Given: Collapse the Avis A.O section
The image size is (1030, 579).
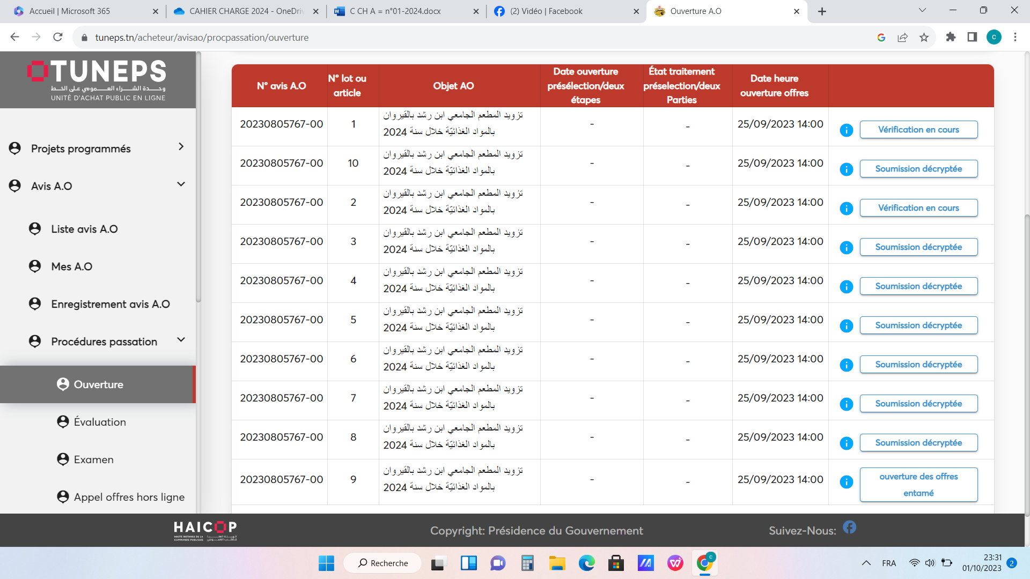Looking at the screenshot, I should pyautogui.click(x=181, y=184).
